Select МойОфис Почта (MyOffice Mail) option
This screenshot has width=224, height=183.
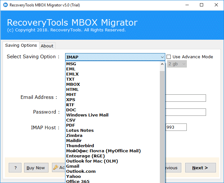pyautogui.click(x=113, y=151)
